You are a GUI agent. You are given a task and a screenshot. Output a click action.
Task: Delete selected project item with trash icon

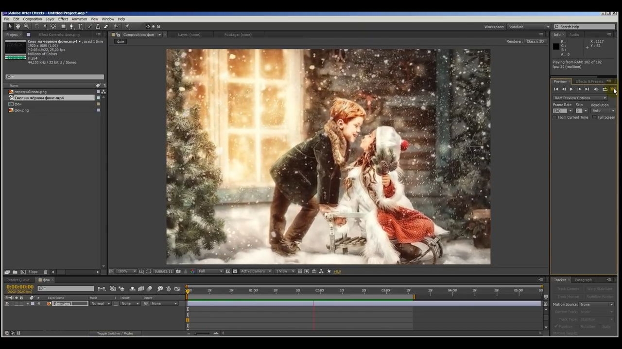46,272
